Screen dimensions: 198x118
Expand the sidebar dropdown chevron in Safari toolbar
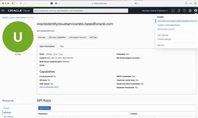(x=17, y=3)
